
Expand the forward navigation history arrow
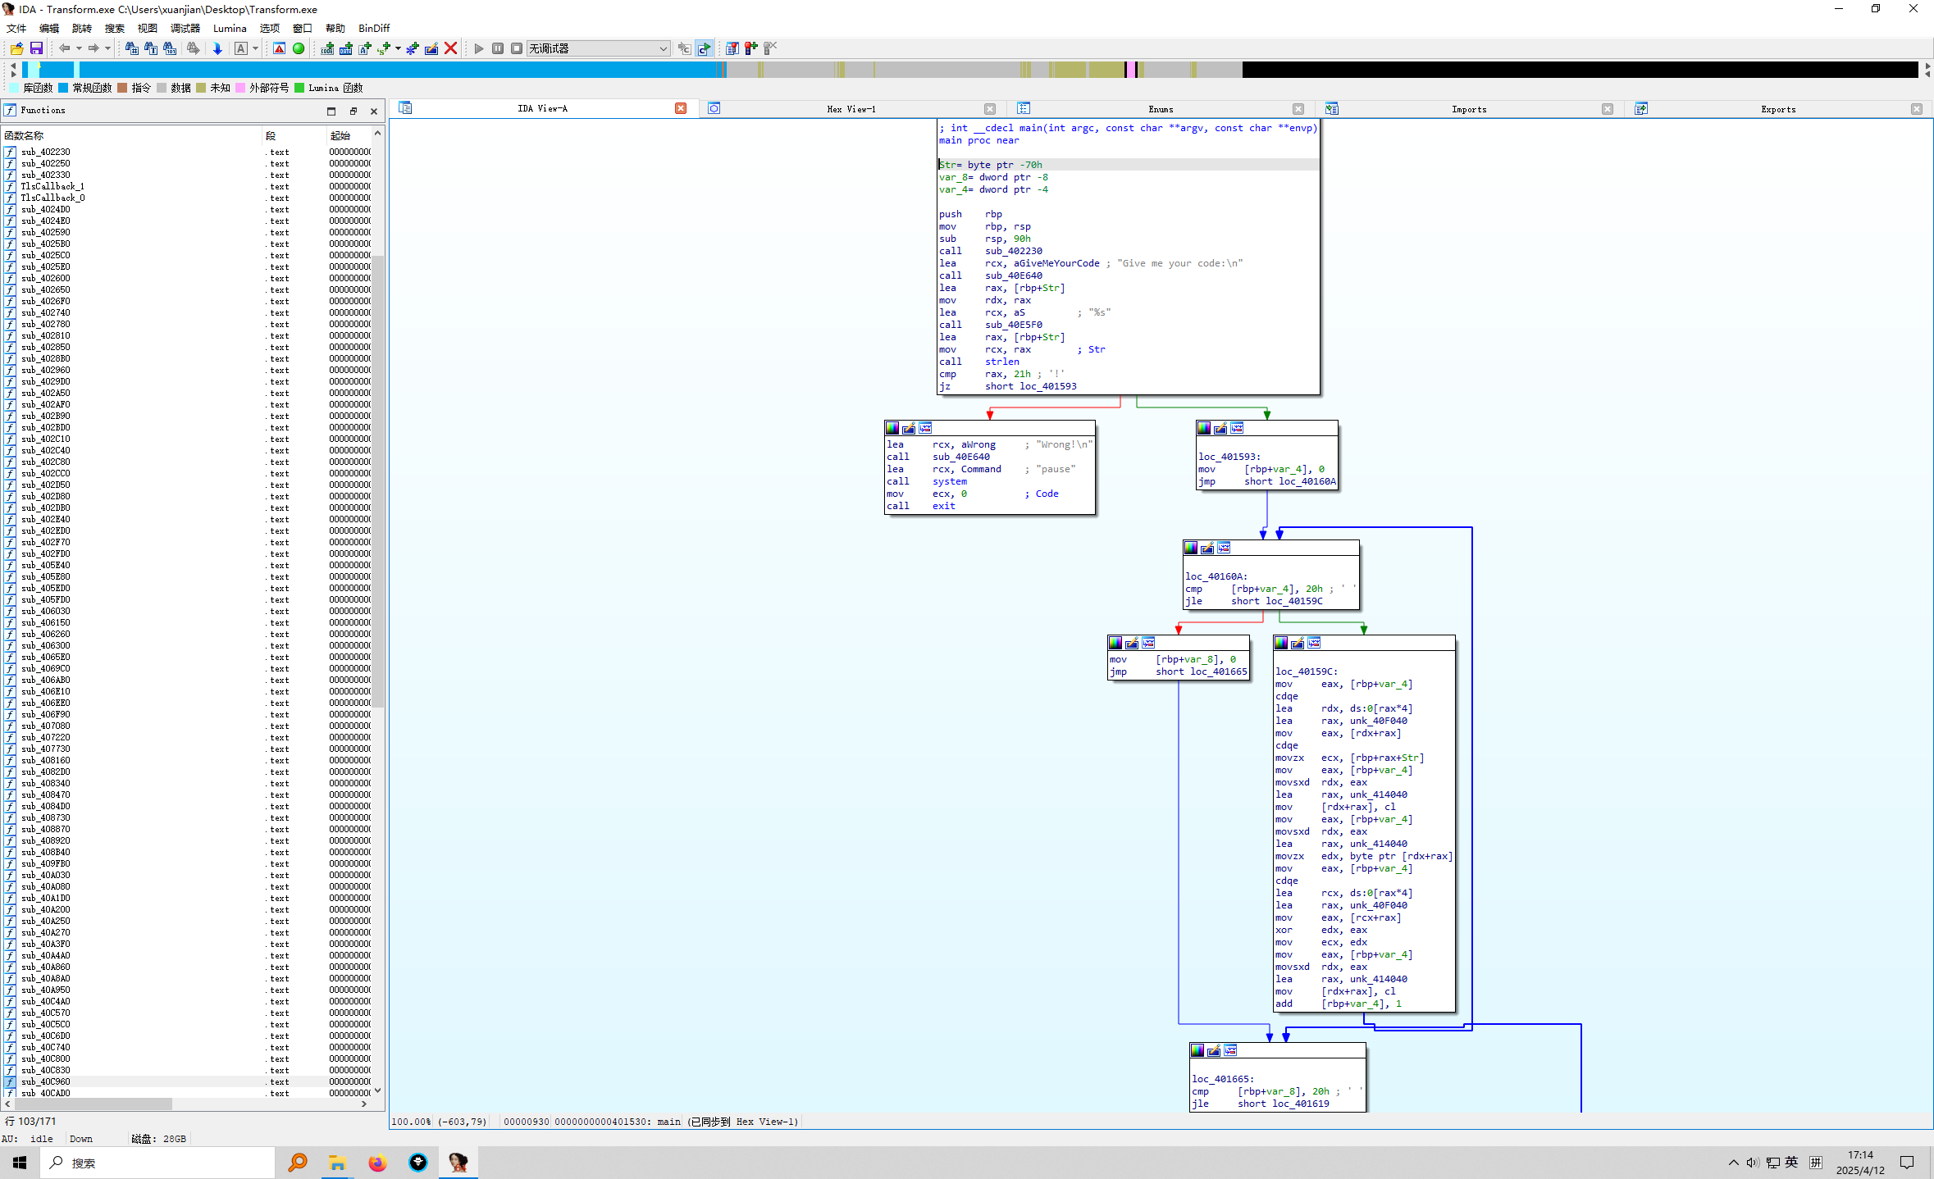tap(107, 48)
